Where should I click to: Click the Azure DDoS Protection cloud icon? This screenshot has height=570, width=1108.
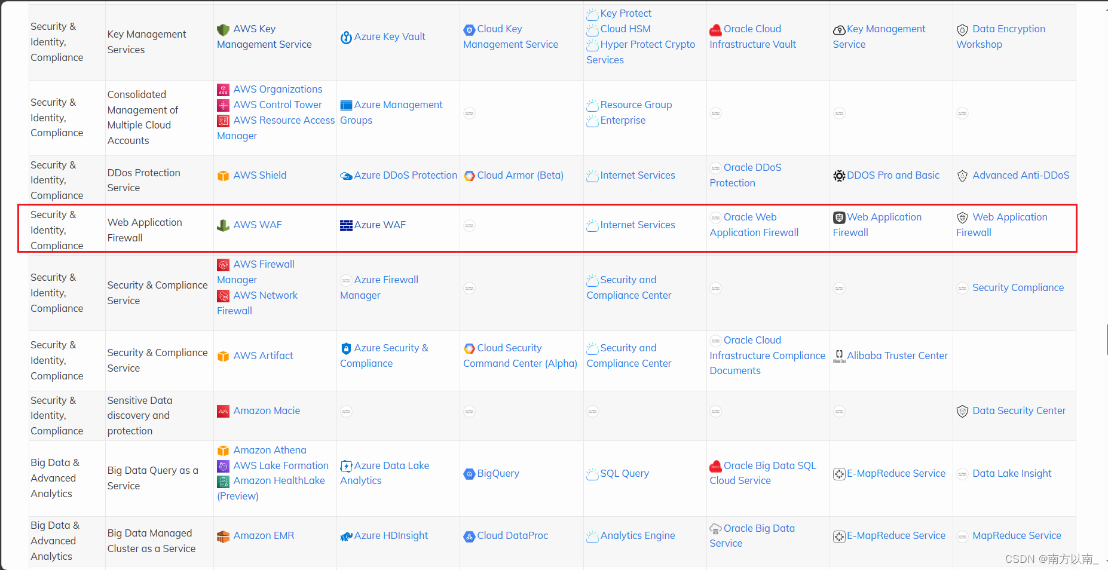coord(346,176)
